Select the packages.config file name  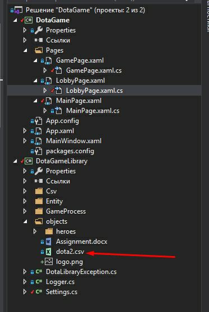pos(70,151)
